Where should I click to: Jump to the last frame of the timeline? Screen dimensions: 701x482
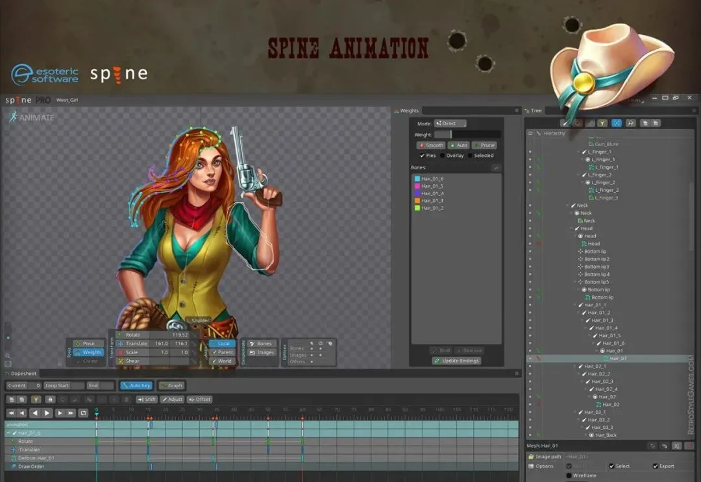(x=71, y=413)
